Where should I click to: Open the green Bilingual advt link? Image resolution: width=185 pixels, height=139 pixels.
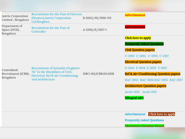click(134, 98)
